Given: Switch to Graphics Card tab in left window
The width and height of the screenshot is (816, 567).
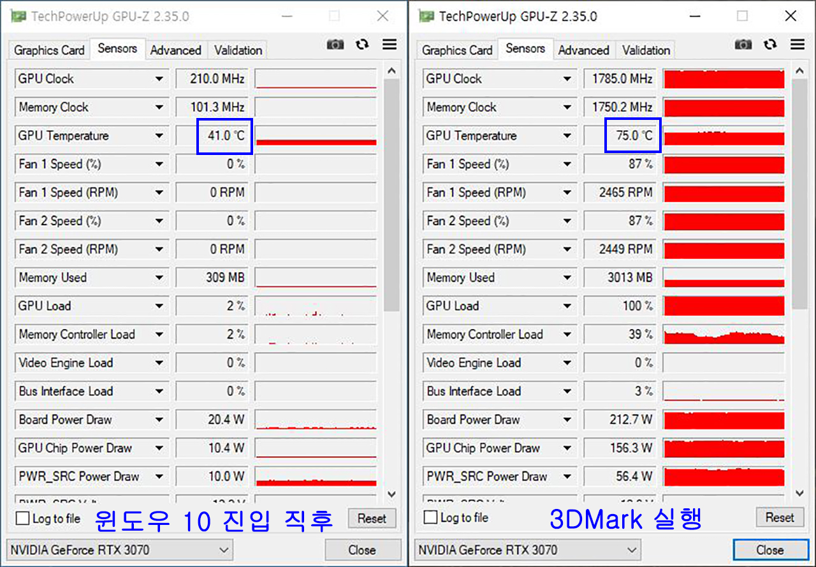Looking at the screenshot, I should point(49,50).
